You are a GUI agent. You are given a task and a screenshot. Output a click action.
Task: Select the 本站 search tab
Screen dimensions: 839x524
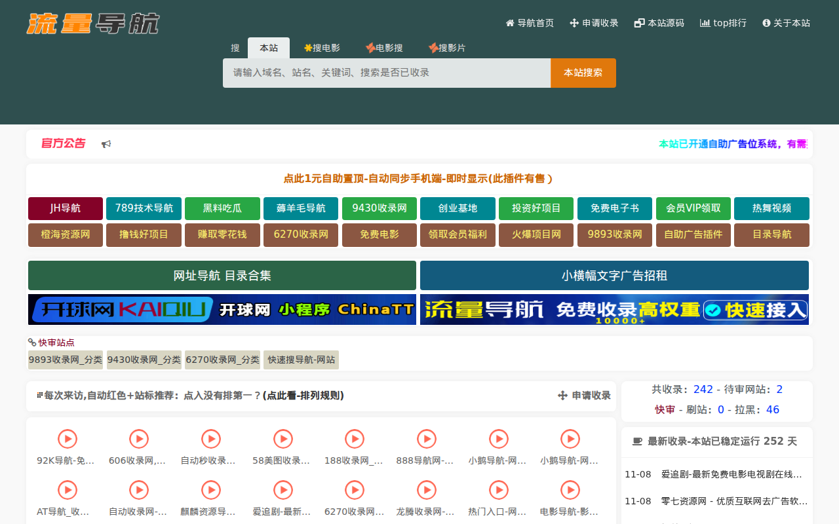coord(269,47)
